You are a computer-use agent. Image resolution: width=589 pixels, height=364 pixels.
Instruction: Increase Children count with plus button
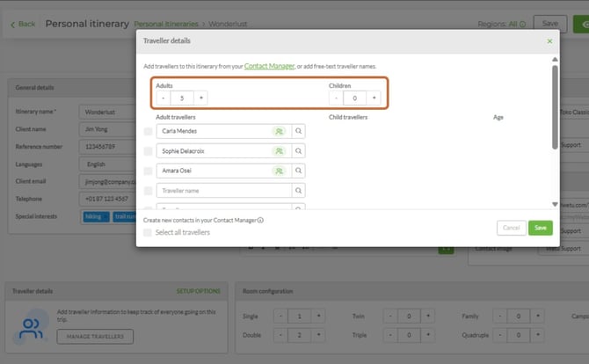coord(374,98)
